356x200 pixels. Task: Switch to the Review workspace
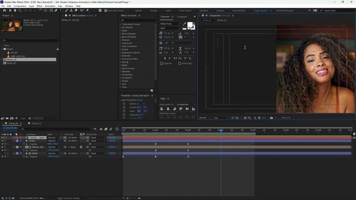[154, 11]
